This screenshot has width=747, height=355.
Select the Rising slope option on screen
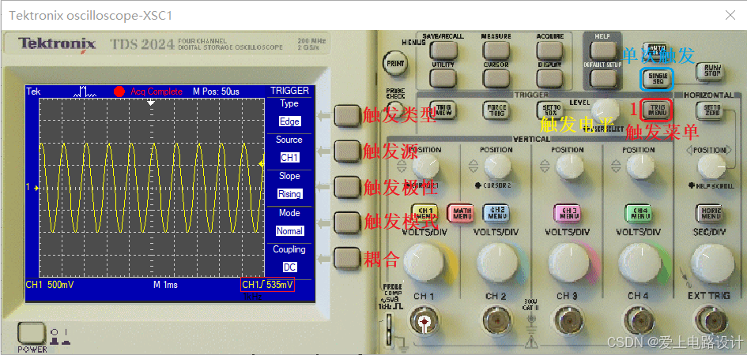click(289, 194)
